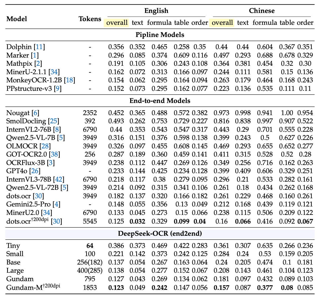
Task: Click Chinese overall '0.973' in Nougat row
Action: 222,113
